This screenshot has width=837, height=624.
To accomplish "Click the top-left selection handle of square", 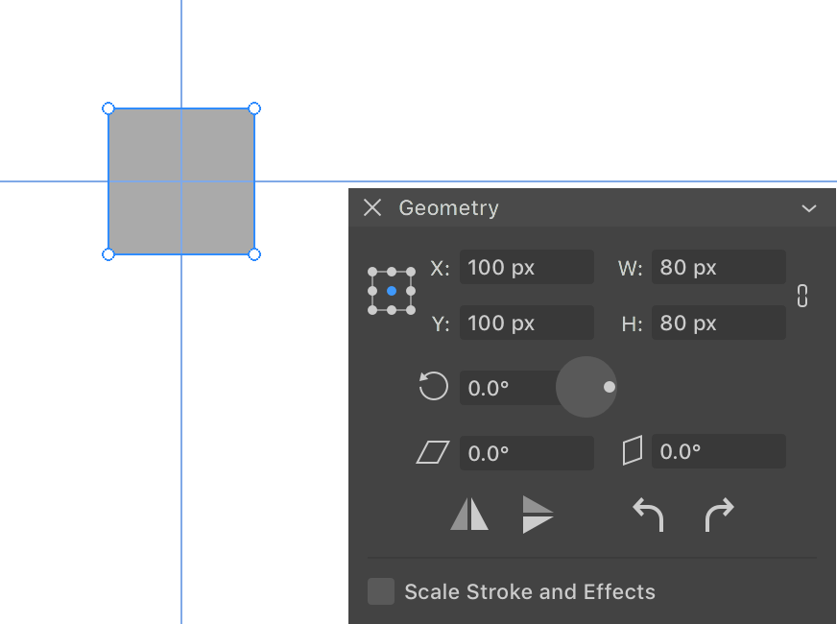I will 108,108.
